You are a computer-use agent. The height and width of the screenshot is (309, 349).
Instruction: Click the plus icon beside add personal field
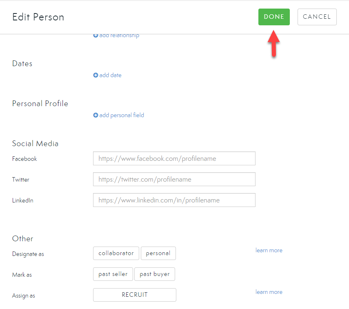click(x=96, y=115)
